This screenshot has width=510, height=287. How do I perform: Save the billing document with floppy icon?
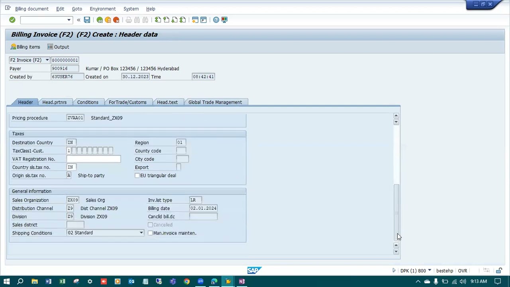coord(87,20)
